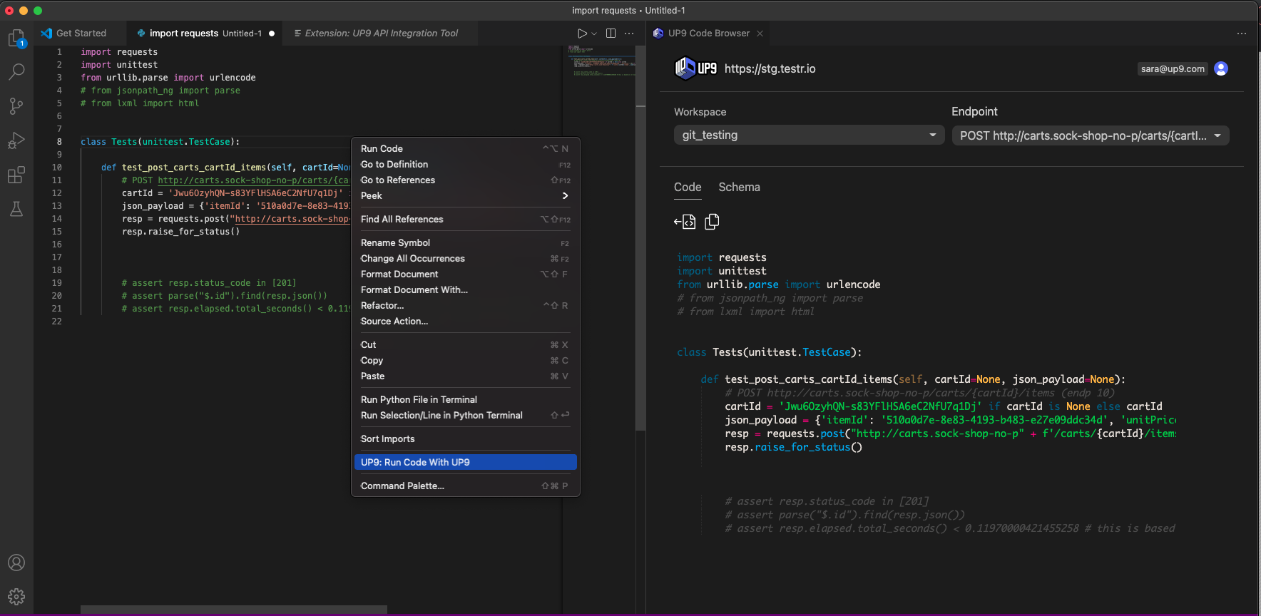Click the Run Python File play icon
Viewport: 1261px width, 616px height.
click(582, 34)
